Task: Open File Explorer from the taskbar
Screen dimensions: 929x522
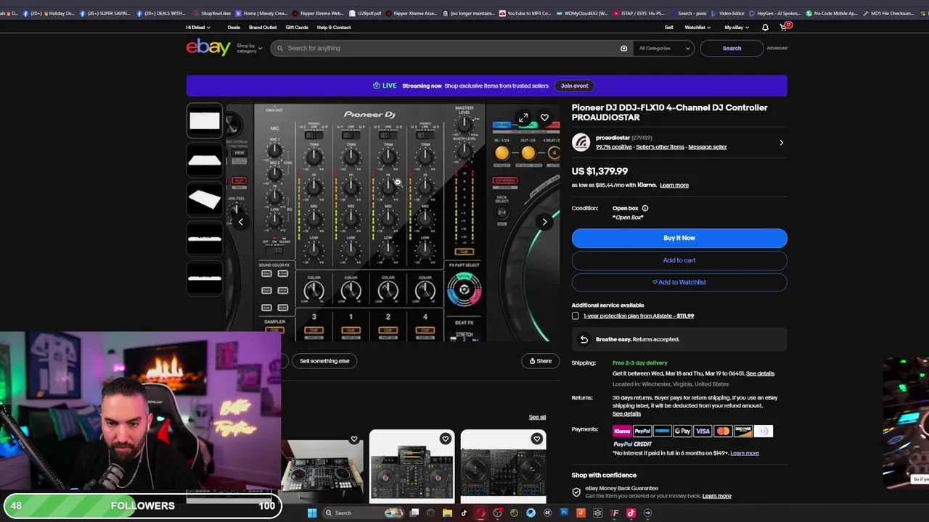Action: pyautogui.click(x=447, y=513)
